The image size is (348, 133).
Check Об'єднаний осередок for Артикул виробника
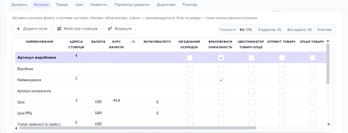click(x=190, y=58)
